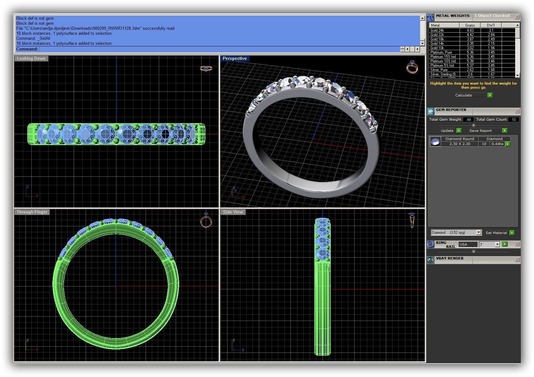Select the Silver, Sterling row
This screenshot has width=534, height=377.
pyautogui.click(x=472, y=74)
